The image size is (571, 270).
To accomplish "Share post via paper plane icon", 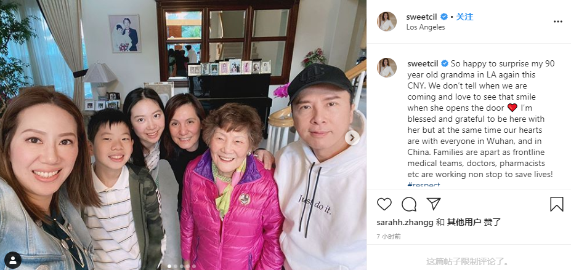I will pyautogui.click(x=434, y=204).
